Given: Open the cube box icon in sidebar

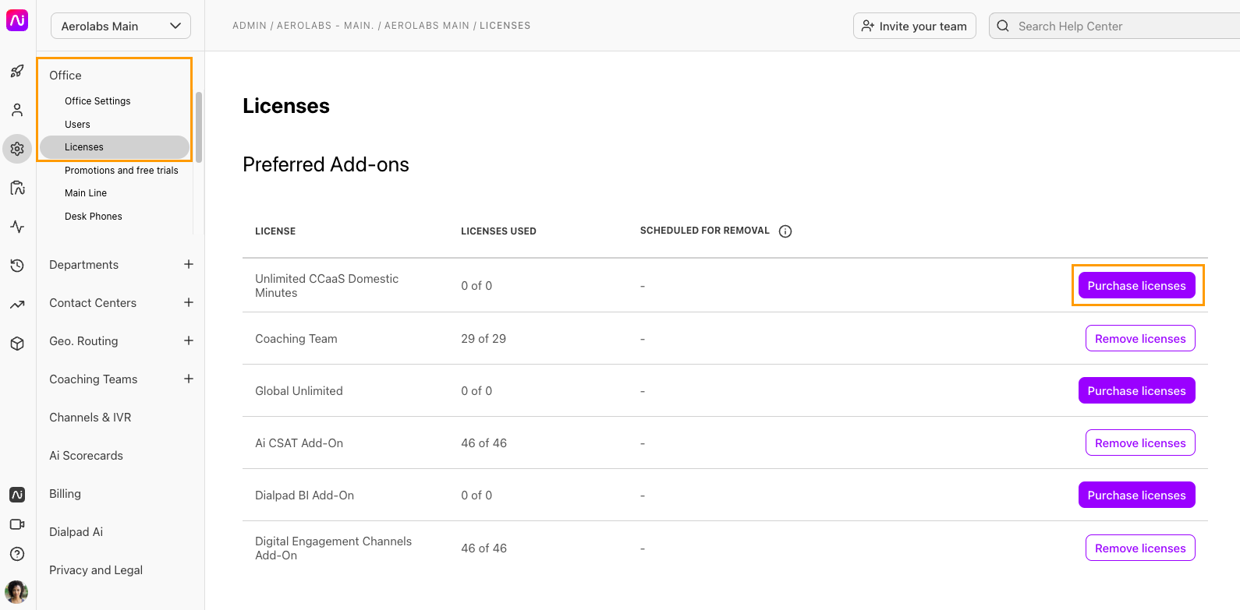Looking at the screenshot, I should [x=17, y=344].
